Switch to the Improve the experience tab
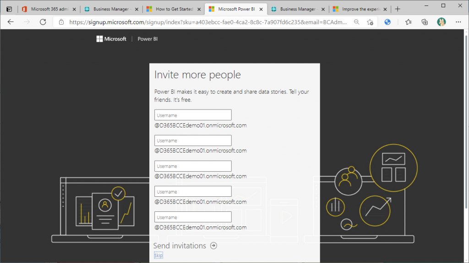The height and width of the screenshot is (263, 469). click(x=360, y=9)
